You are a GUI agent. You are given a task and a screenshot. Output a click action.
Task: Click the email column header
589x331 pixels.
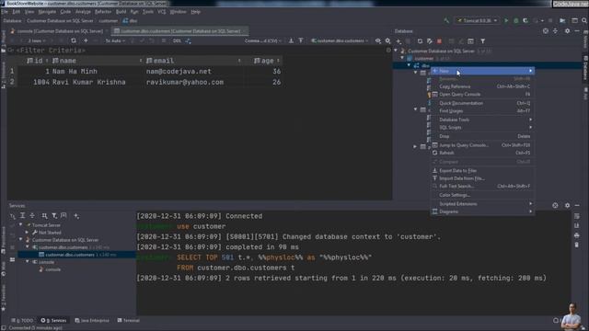tap(193, 61)
